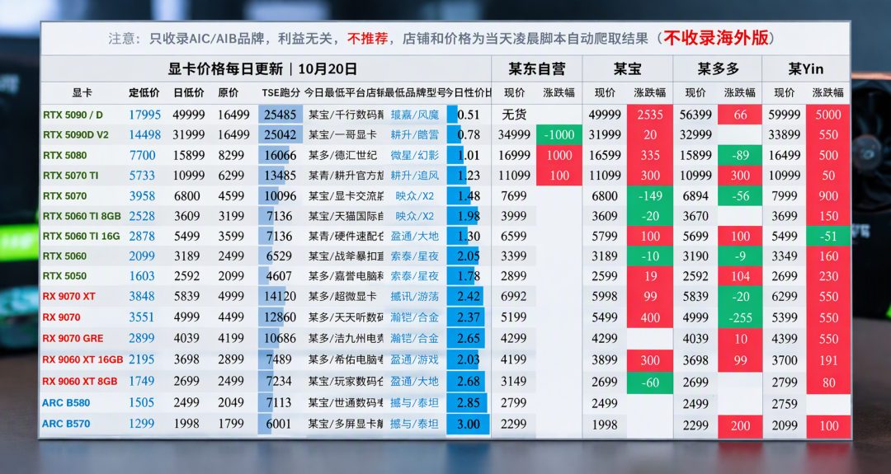Viewport: 891px width, 474px height.
Task: Click the ARC B570 row label
Action: coord(66,424)
